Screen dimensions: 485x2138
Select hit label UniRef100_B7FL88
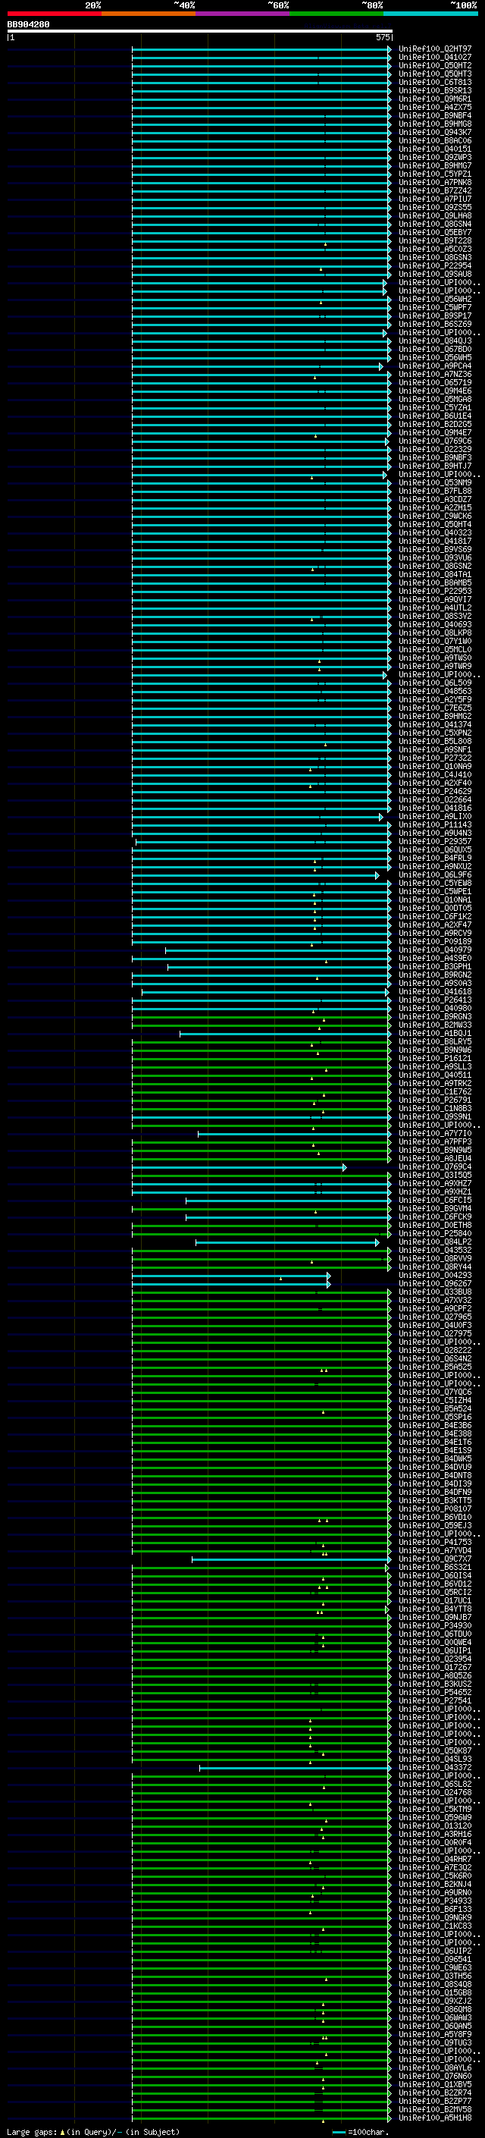click(x=435, y=491)
